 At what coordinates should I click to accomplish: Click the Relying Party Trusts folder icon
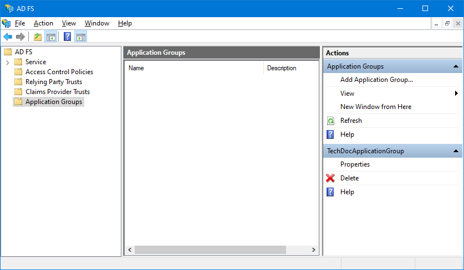click(18, 81)
